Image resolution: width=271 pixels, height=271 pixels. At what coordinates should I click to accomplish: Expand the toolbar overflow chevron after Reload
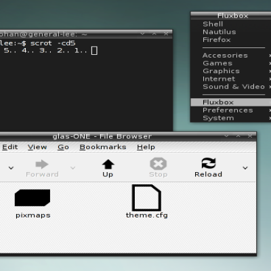(x=245, y=168)
